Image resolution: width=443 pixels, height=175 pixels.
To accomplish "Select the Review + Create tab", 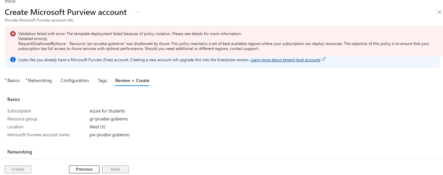I will 132,80.
